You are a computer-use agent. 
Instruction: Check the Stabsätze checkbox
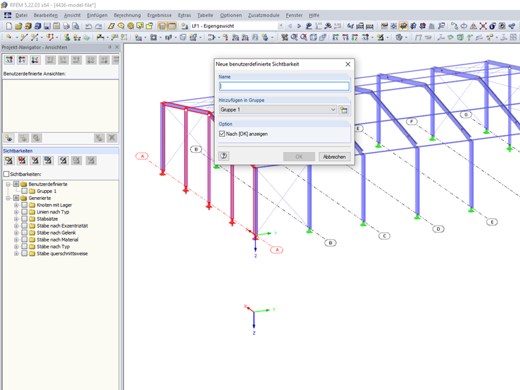pos(24,219)
